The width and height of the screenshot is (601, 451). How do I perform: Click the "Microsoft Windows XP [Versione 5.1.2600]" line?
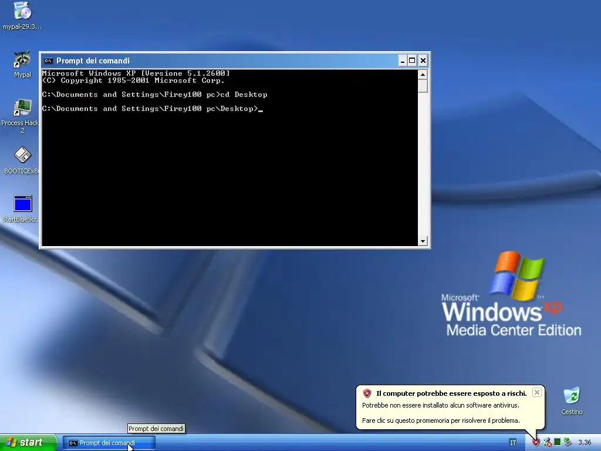[136, 73]
